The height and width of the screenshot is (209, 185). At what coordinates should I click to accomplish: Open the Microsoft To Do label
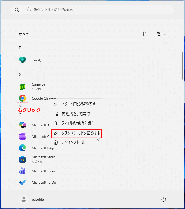(44, 183)
